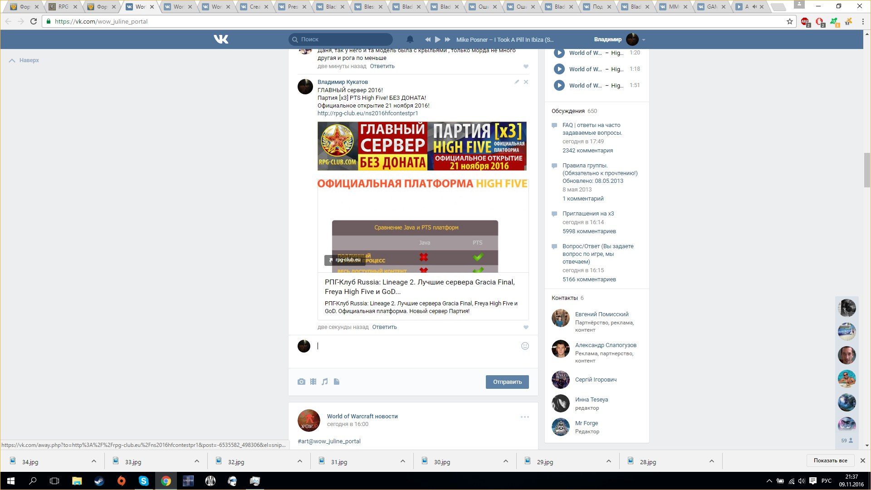This screenshot has height=490, width=871.
Task: Open the 59 online friends counter
Action: pos(847,441)
